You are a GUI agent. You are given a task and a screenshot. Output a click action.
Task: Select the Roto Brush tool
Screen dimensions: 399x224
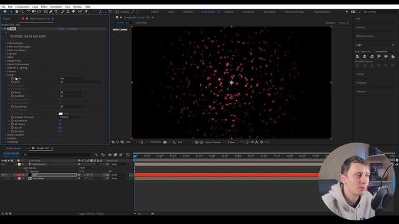pos(80,12)
